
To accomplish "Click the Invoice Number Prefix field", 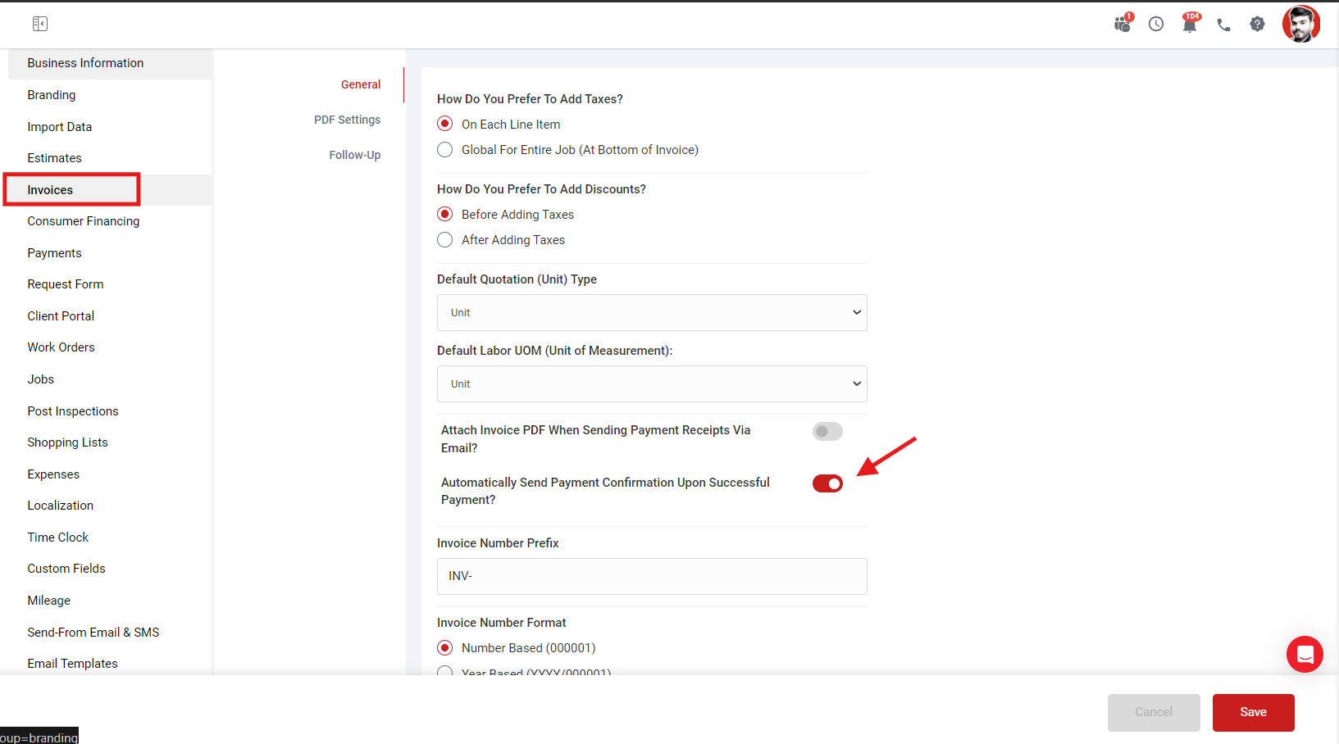I will 652,576.
